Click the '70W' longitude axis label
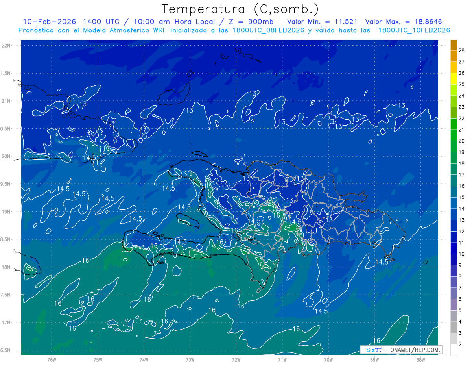Viewport: 472px width, 365px height. pyautogui.click(x=328, y=360)
